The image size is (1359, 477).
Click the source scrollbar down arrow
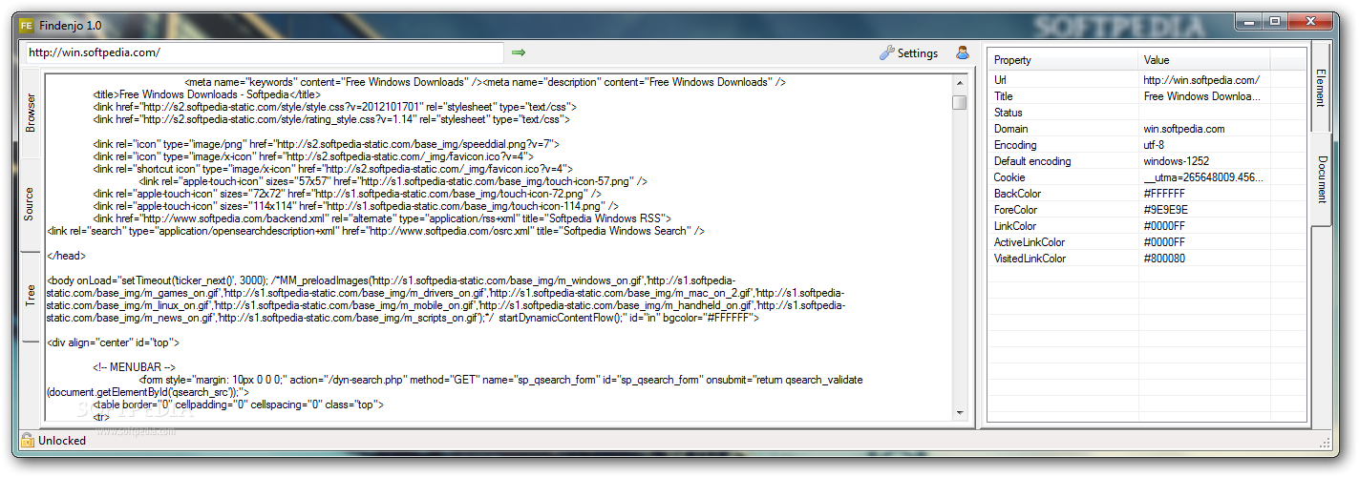coord(959,412)
